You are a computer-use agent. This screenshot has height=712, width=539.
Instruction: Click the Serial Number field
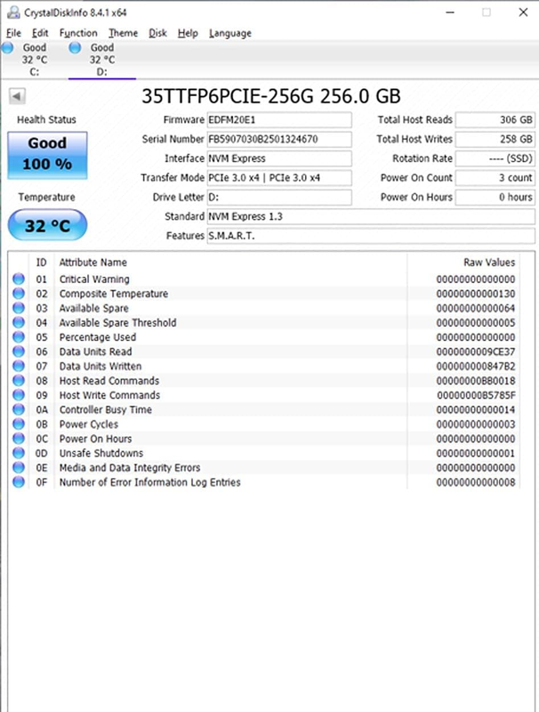pyautogui.click(x=278, y=139)
